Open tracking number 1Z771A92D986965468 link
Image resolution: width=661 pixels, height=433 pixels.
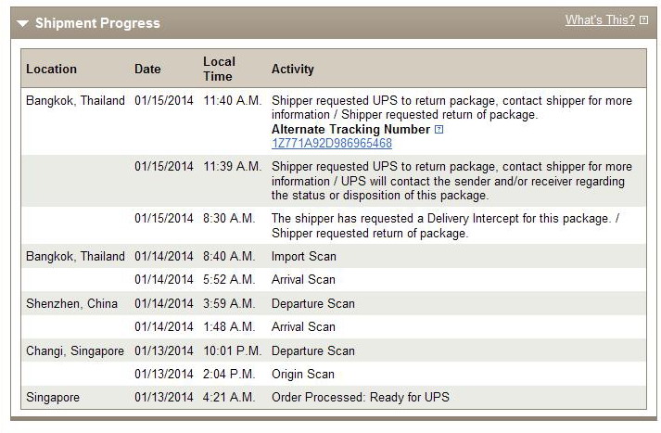pyautogui.click(x=332, y=144)
